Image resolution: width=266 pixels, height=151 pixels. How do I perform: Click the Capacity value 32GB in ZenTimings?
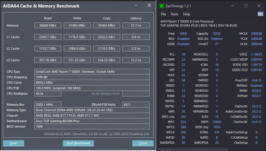click(217, 33)
